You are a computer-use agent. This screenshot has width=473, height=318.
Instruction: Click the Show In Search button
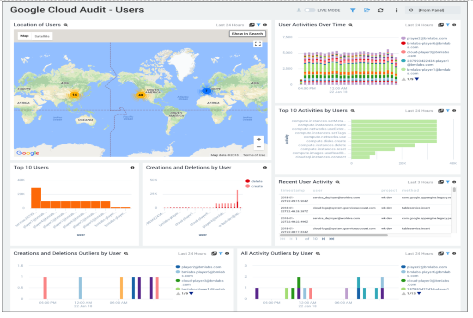click(x=248, y=34)
